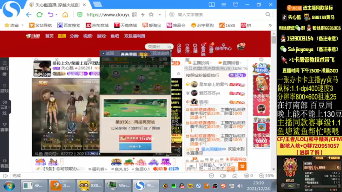Go back with the browser back arrow

coord(29,15)
